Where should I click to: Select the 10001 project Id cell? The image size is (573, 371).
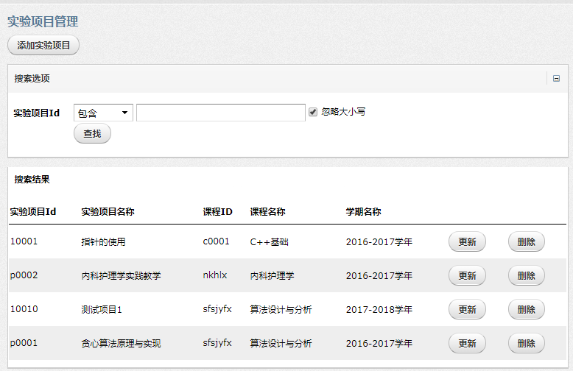click(24, 241)
